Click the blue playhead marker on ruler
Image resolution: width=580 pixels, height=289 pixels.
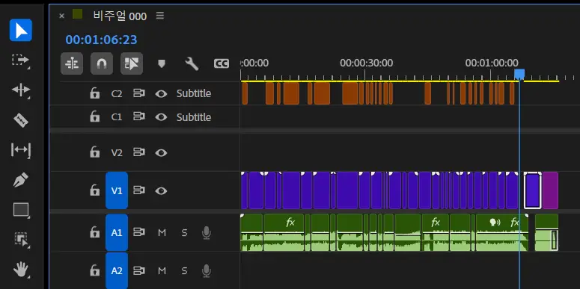(x=519, y=74)
